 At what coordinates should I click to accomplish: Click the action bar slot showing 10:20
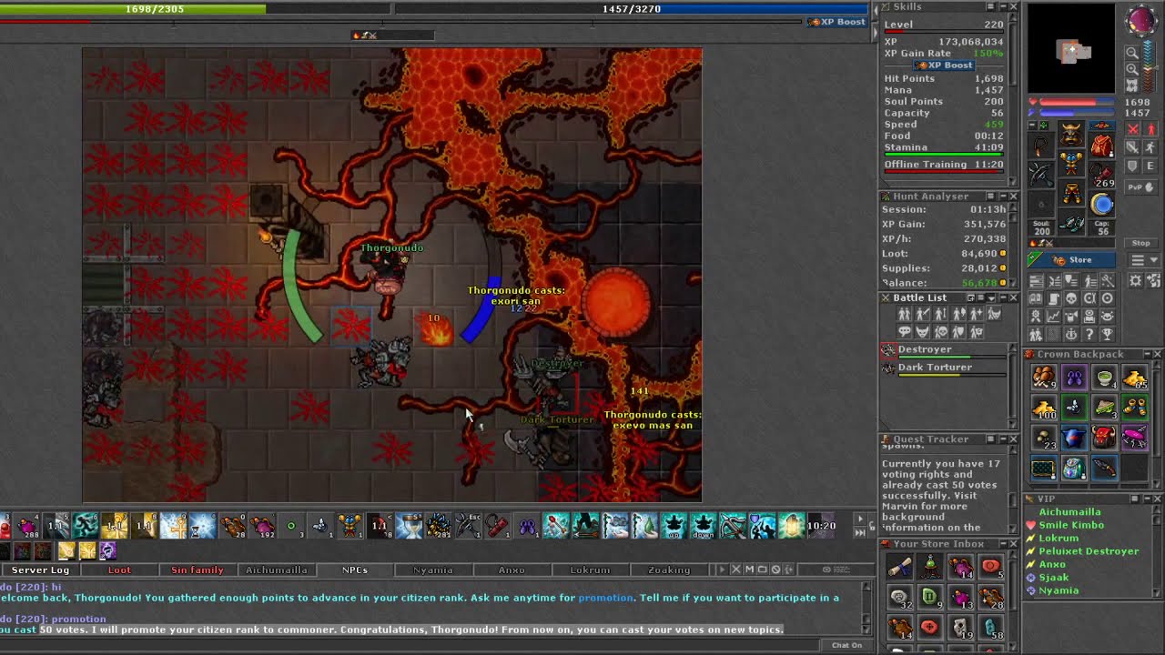coord(820,525)
